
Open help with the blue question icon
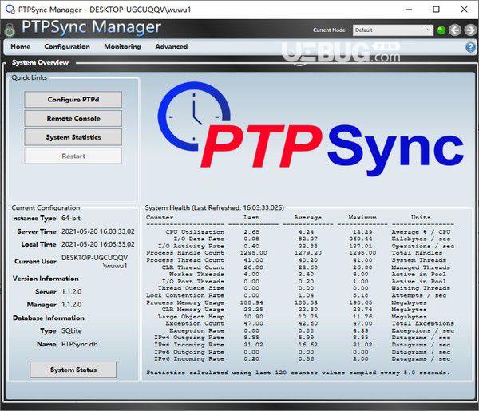[x=470, y=47]
